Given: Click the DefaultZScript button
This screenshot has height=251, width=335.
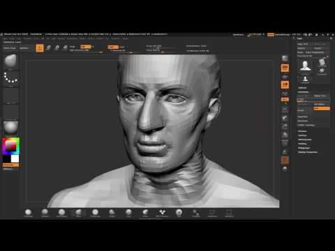Looking at the screenshot, I should click(x=283, y=35).
